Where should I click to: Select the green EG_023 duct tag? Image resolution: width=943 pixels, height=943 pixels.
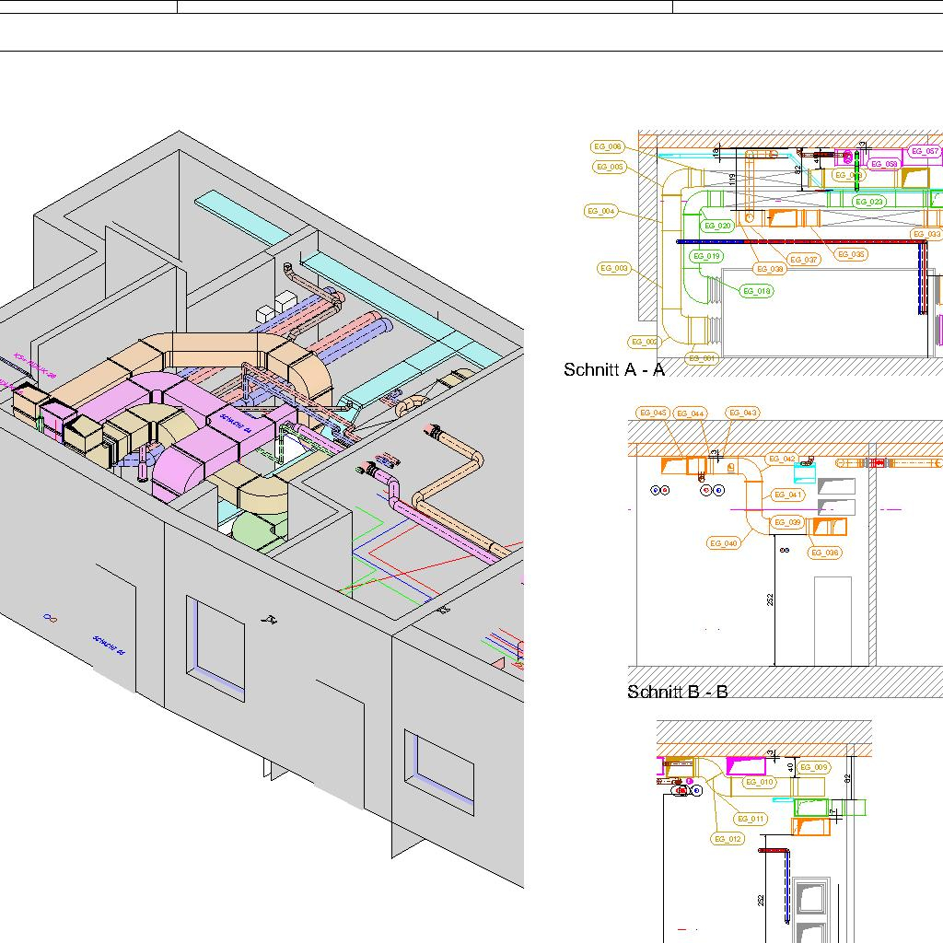click(x=869, y=202)
